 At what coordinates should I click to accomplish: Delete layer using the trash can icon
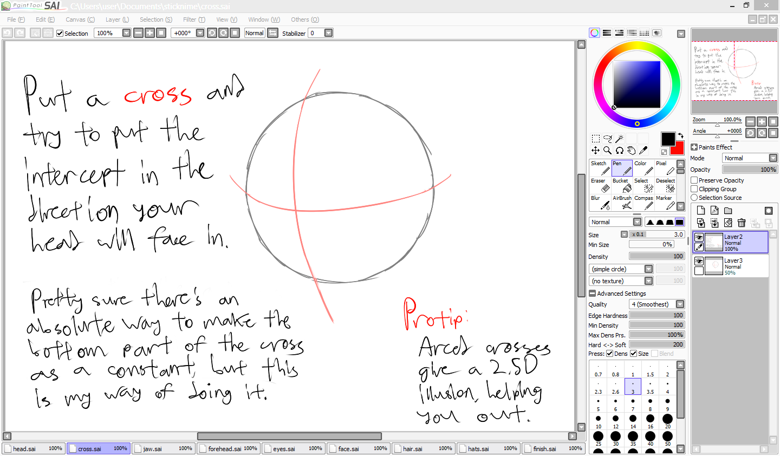click(x=742, y=223)
